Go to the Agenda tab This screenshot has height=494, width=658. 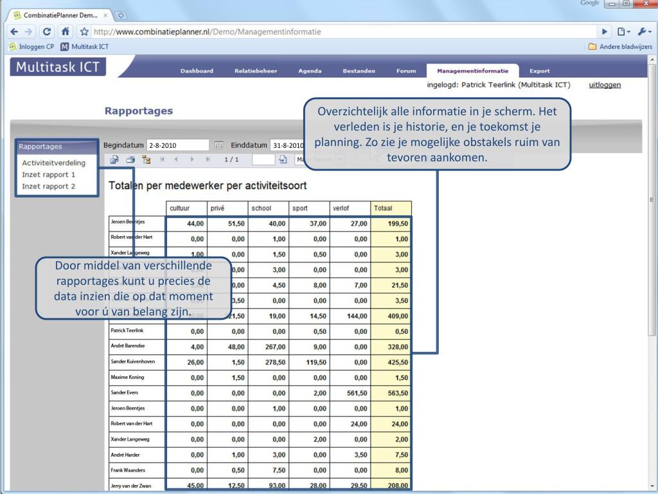pos(310,71)
